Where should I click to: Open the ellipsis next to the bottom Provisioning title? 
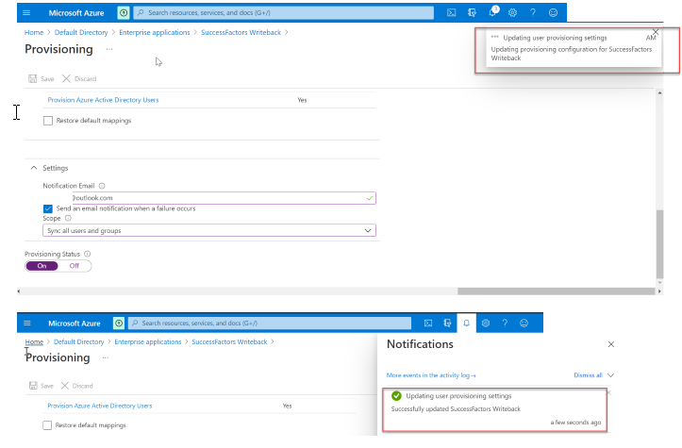pyautogui.click(x=106, y=357)
